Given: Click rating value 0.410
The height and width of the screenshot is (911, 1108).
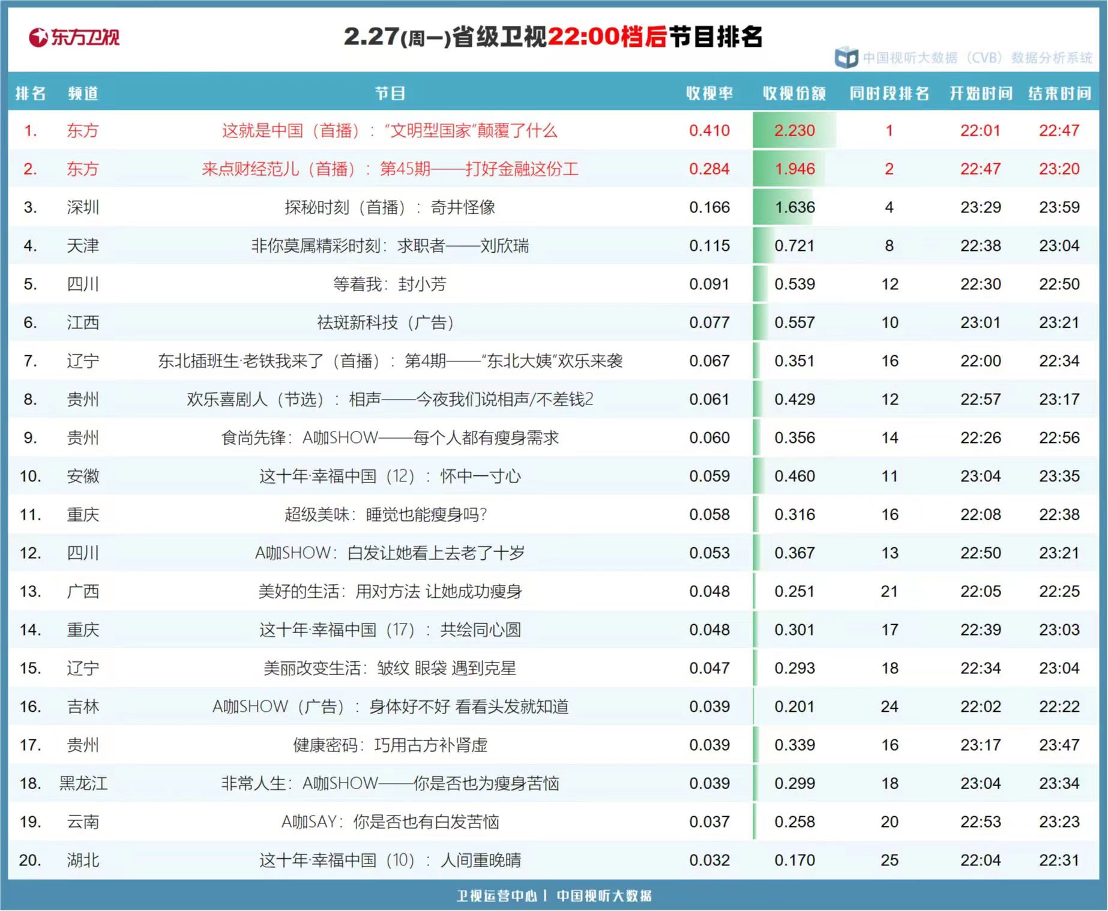Looking at the screenshot, I should click(709, 130).
